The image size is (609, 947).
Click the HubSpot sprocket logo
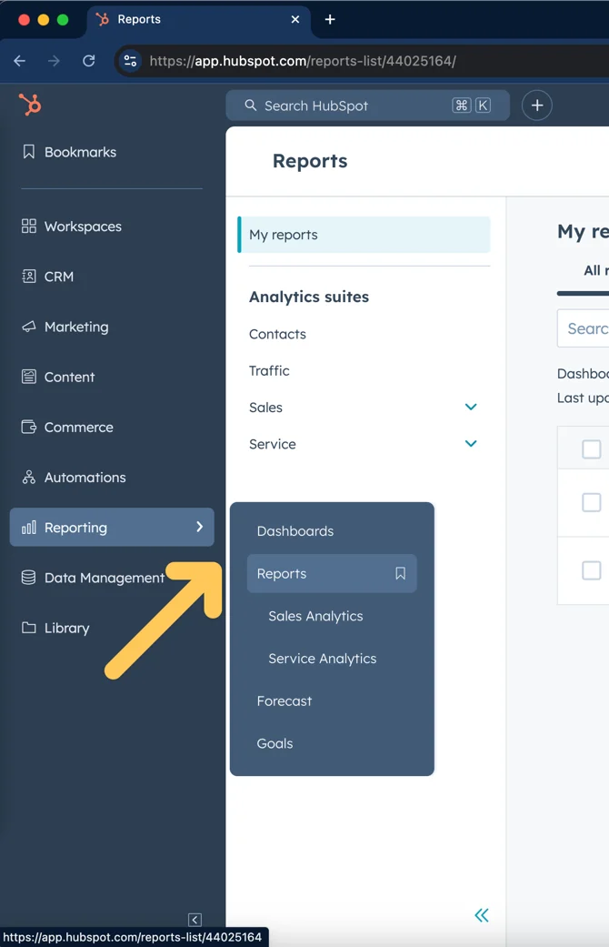[x=30, y=105]
